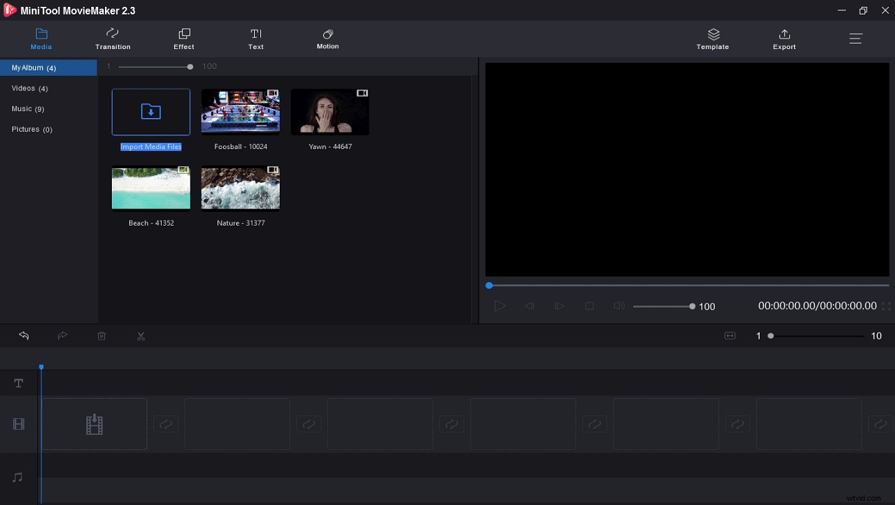Click the Undo icon
The width and height of the screenshot is (895, 505).
pos(24,336)
